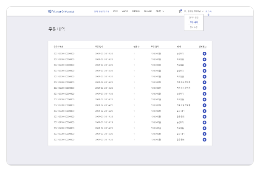Click the 로그아웃 logout link
The height and width of the screenshot is (172, 260).
pos(209,11)
